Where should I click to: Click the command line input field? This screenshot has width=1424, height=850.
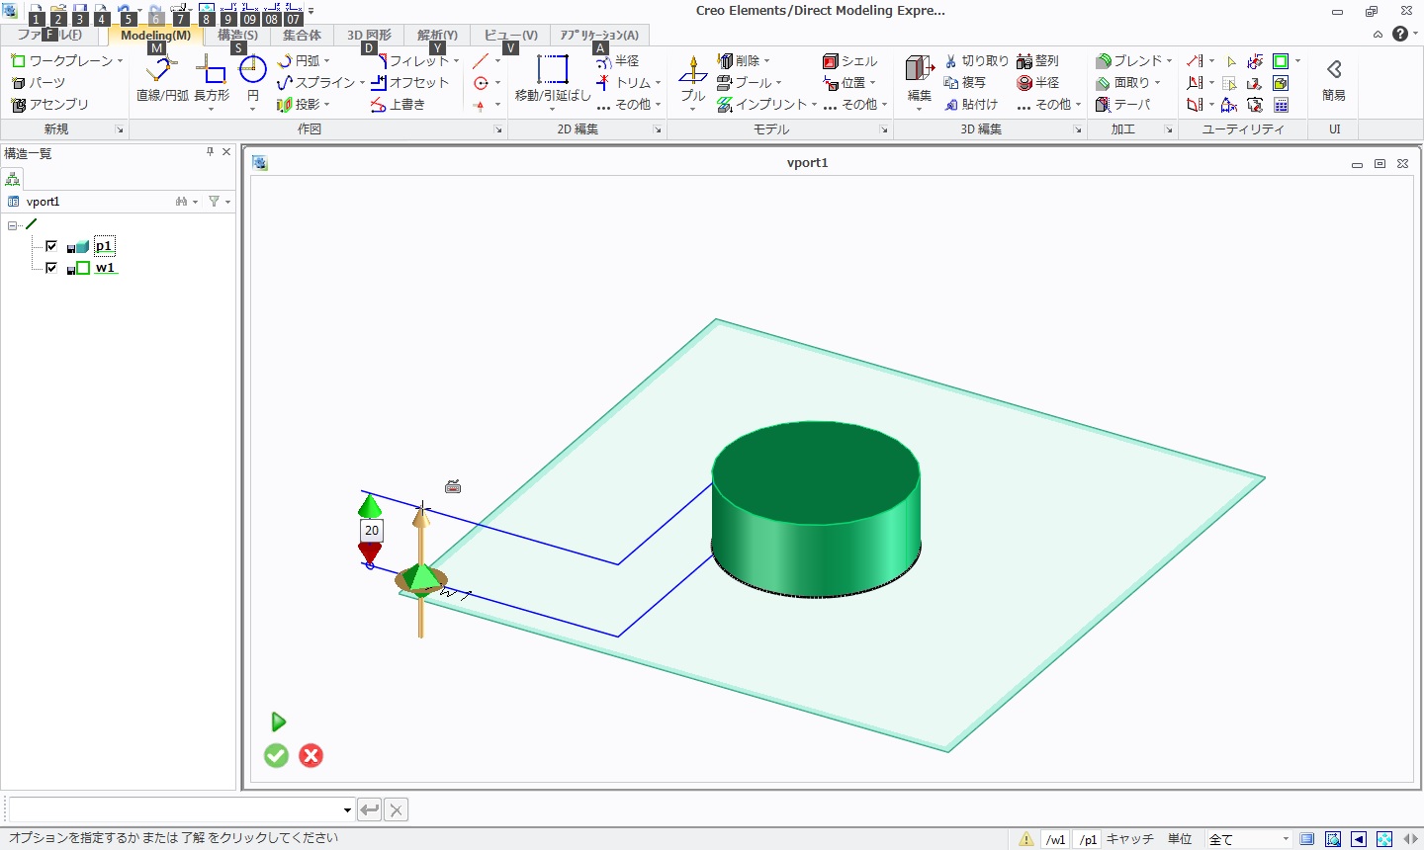[175, 810]
